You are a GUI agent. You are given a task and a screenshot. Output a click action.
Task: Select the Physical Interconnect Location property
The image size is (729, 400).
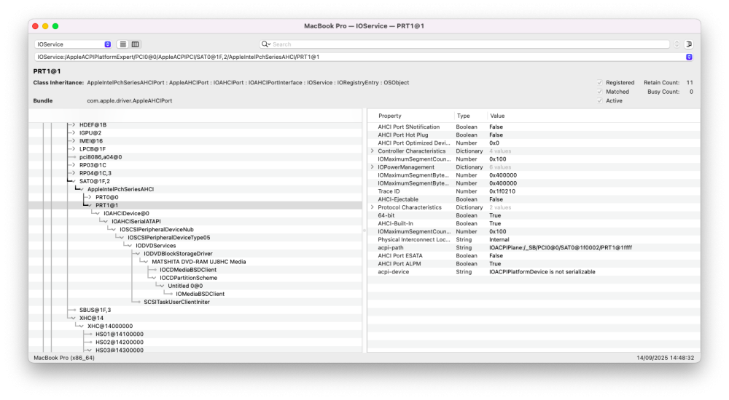tap(534, 239)
